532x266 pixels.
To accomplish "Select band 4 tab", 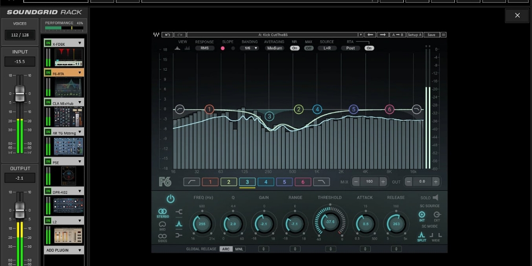I will [265, 182].
